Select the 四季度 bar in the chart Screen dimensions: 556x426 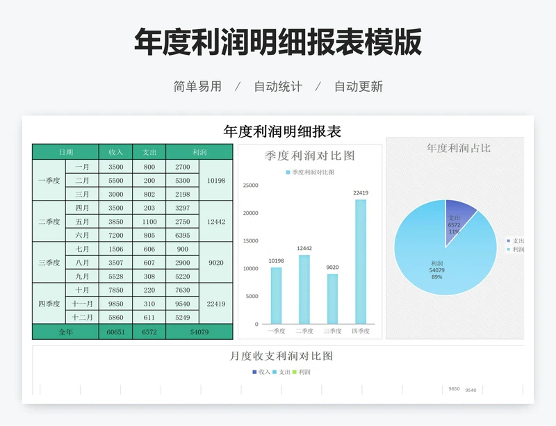click(x=361, y=262)
